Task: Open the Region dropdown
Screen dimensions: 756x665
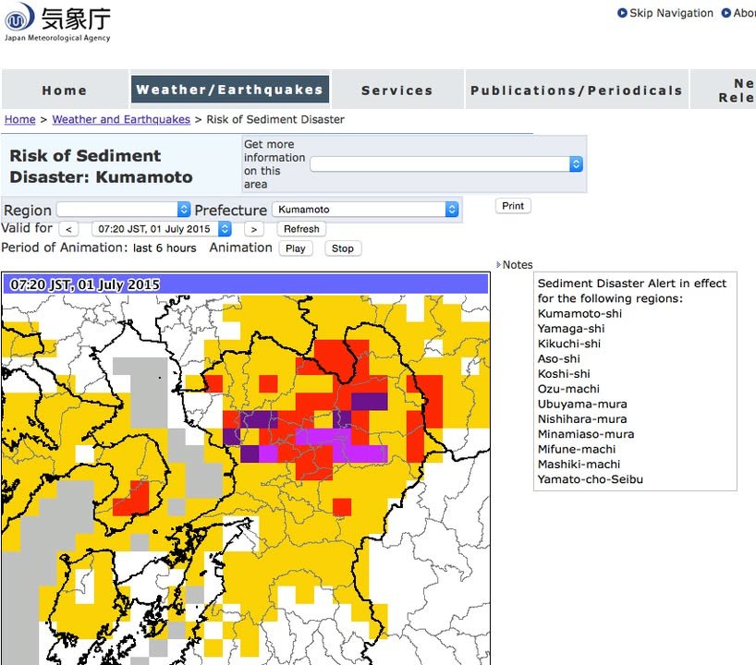Action: (123, 210)
